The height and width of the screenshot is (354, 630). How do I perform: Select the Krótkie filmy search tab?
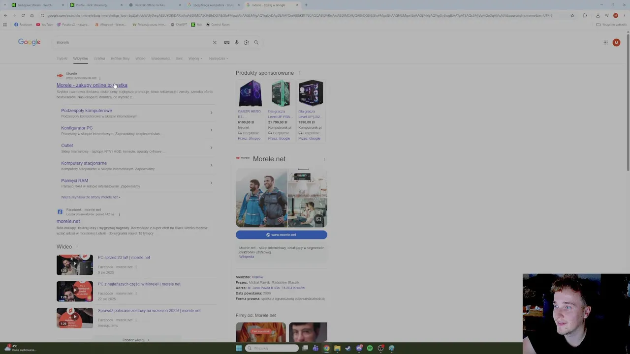120,59
